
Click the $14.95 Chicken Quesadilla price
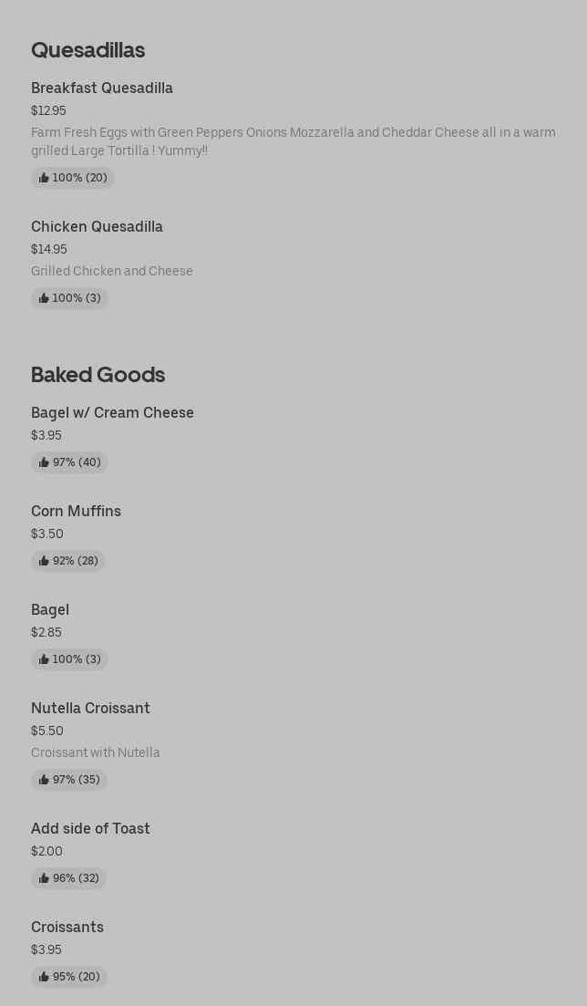(49, 250)
